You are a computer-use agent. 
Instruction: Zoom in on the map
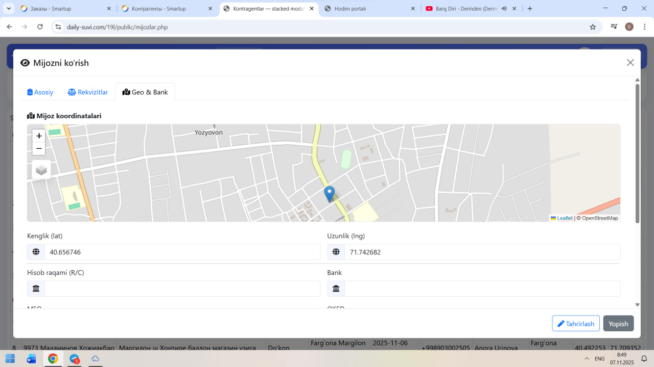click(x=39, y=136)
